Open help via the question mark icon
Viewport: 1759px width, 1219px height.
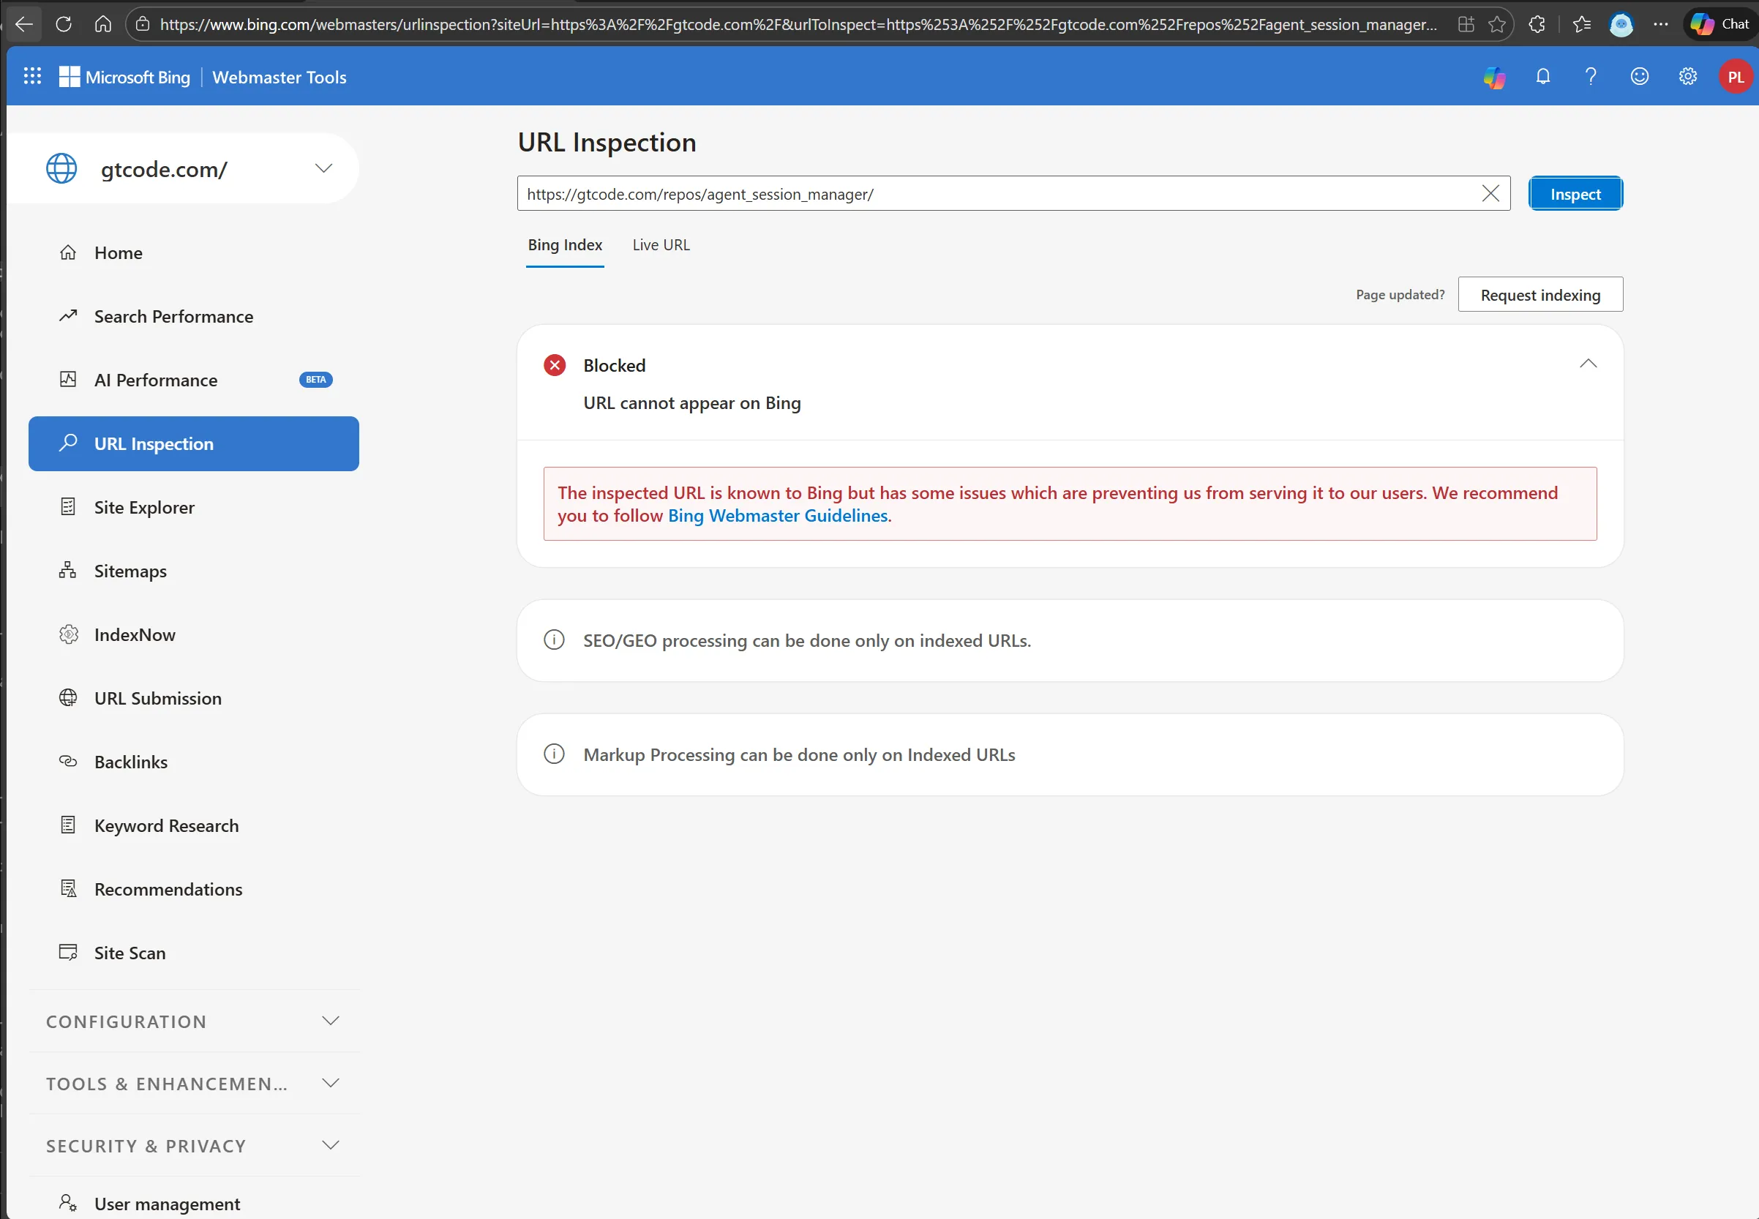coord(1591,76)
